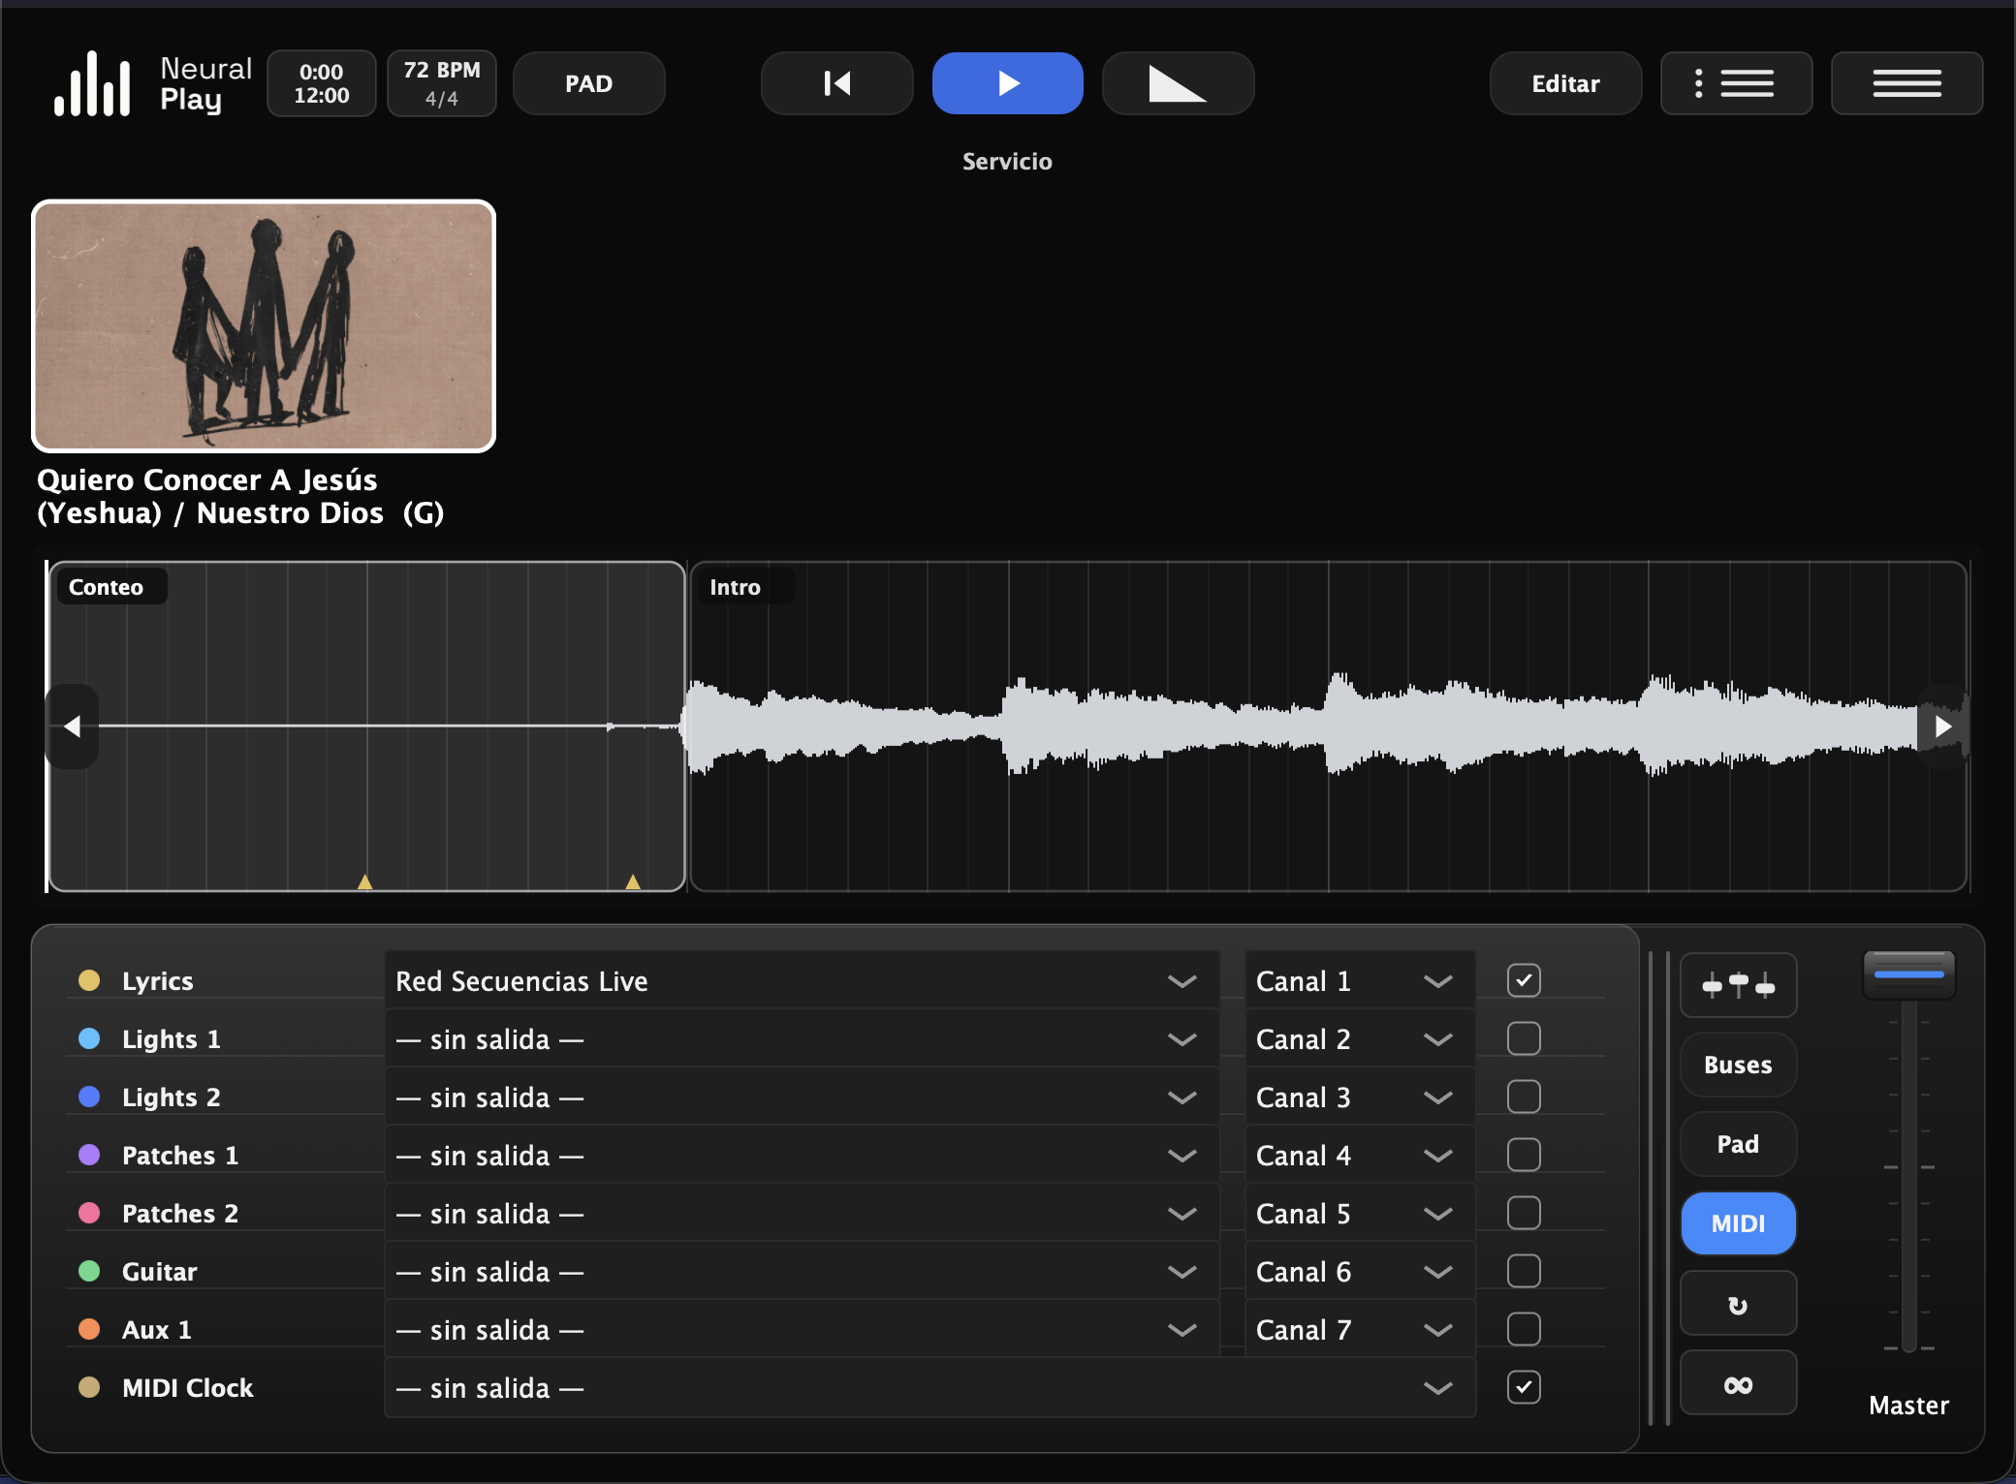Screen dimensions: 2016x1484
Task: Select the song album artwork thumbnail
Action: [264, 326]
